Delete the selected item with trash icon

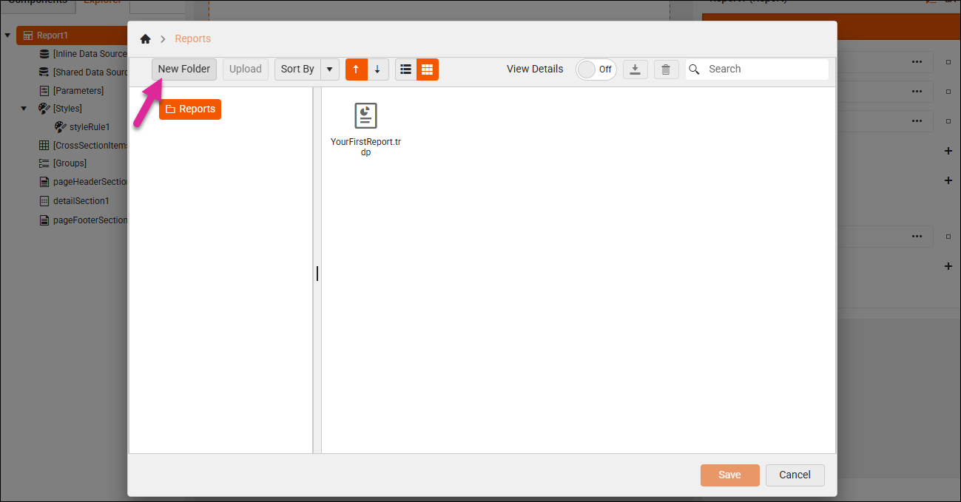[666, 69]
